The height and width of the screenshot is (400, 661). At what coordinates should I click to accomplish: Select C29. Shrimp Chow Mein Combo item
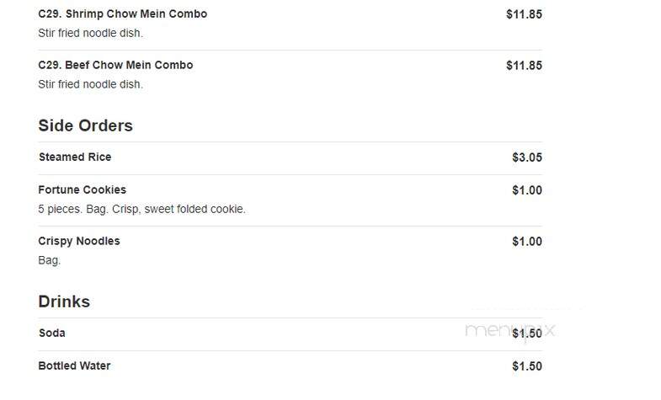click(x=123, y=14)
